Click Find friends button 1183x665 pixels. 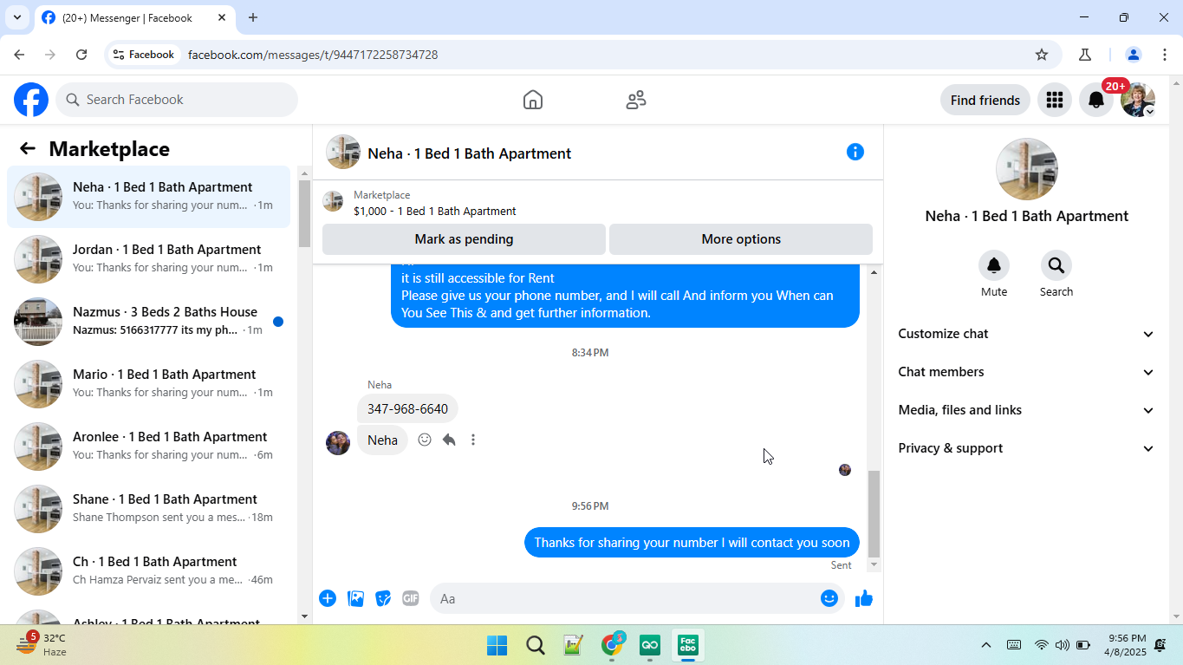(x=985, y=100)
